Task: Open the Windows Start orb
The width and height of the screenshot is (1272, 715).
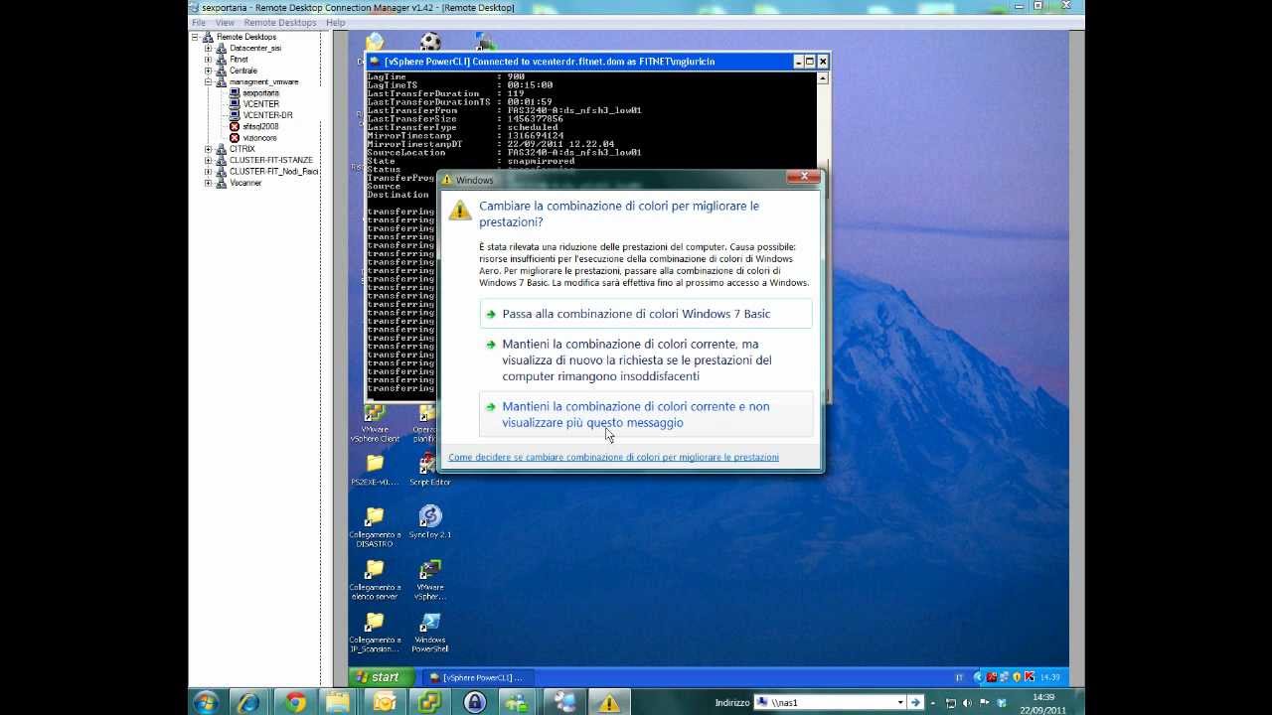Action: tap(206, 702)
